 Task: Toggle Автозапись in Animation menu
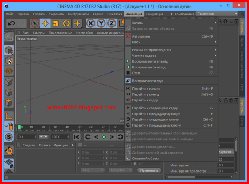pyautogui.click(x=172, y=36)
